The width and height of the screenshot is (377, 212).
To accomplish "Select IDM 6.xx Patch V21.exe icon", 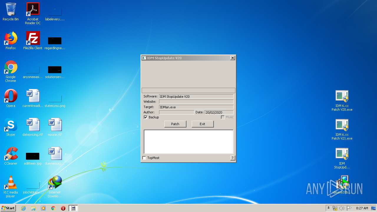I will [x=342, y=130].
